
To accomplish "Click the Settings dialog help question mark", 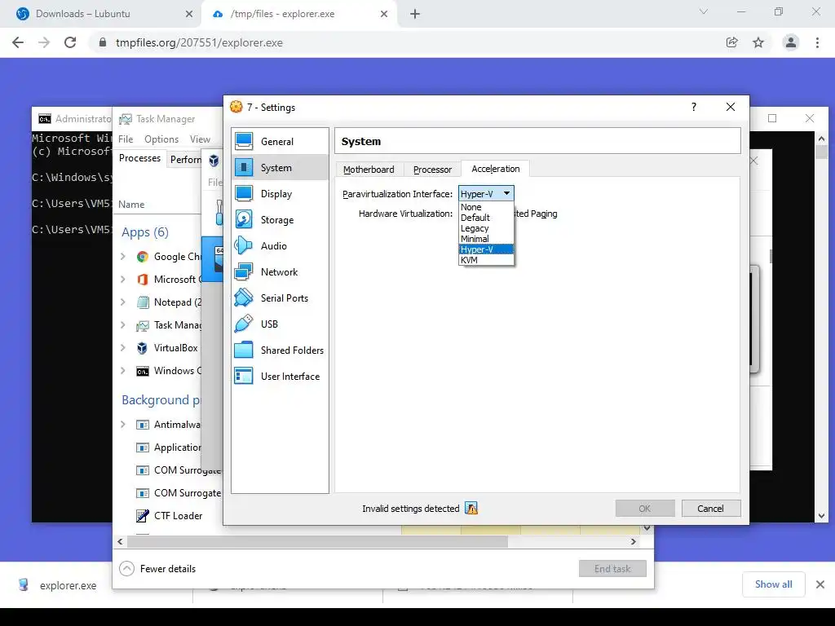I will (x=693, y=107).
